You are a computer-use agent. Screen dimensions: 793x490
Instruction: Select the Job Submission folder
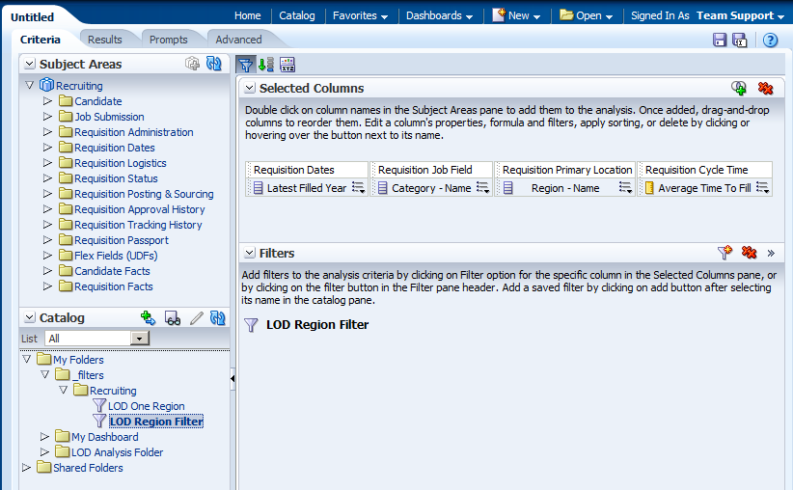point(109,117)
